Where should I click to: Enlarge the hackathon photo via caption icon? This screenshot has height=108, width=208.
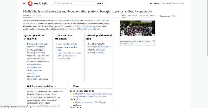(154, 41)
